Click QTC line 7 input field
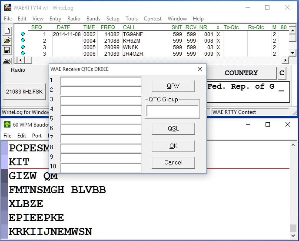 pos(101,138)
